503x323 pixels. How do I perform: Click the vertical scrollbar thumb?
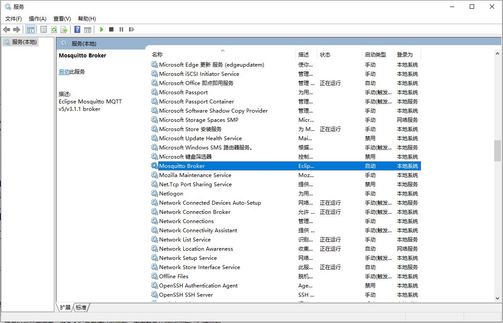[498, 150]
